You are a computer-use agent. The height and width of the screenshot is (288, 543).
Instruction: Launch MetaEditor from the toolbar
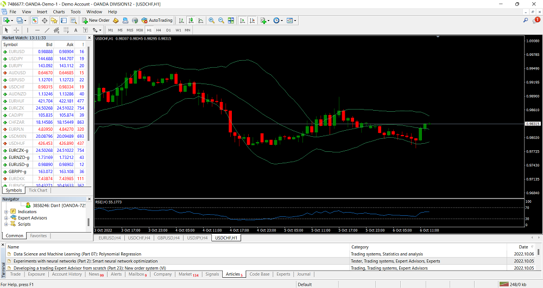[x=116, y=21]
